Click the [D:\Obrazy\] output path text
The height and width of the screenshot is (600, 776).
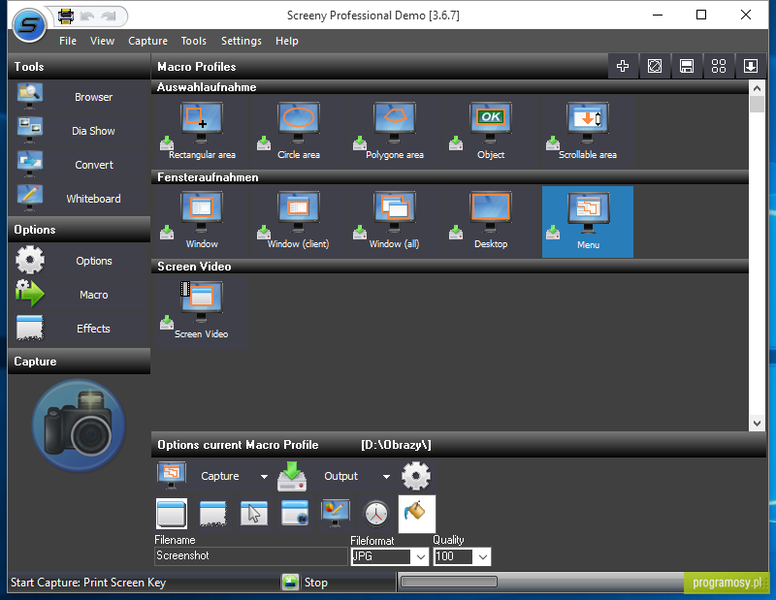tap(396, 445)
